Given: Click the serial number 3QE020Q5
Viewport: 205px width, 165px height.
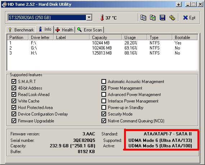Looking at the screenshot, I should point(84,140).
